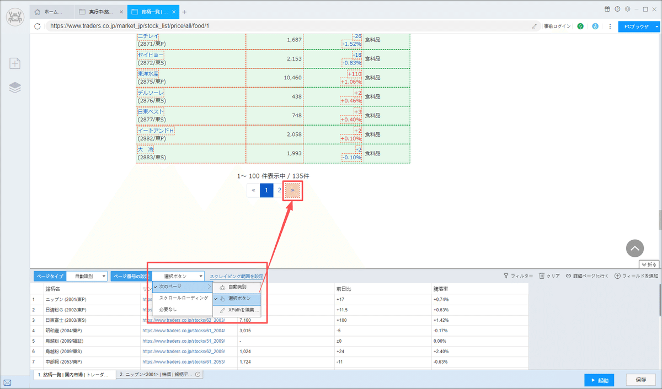Screen dimensions: 662x389
Task: Open the イートアンドH stock link
Action: click(156, 131)
